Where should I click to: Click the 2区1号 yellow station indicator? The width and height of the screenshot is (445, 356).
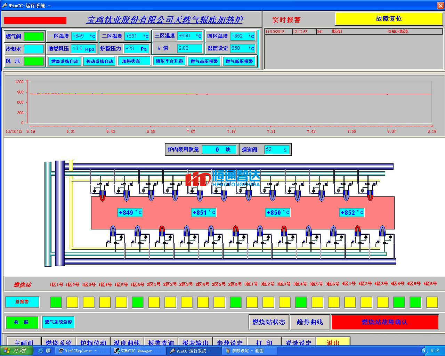point(154,302)
